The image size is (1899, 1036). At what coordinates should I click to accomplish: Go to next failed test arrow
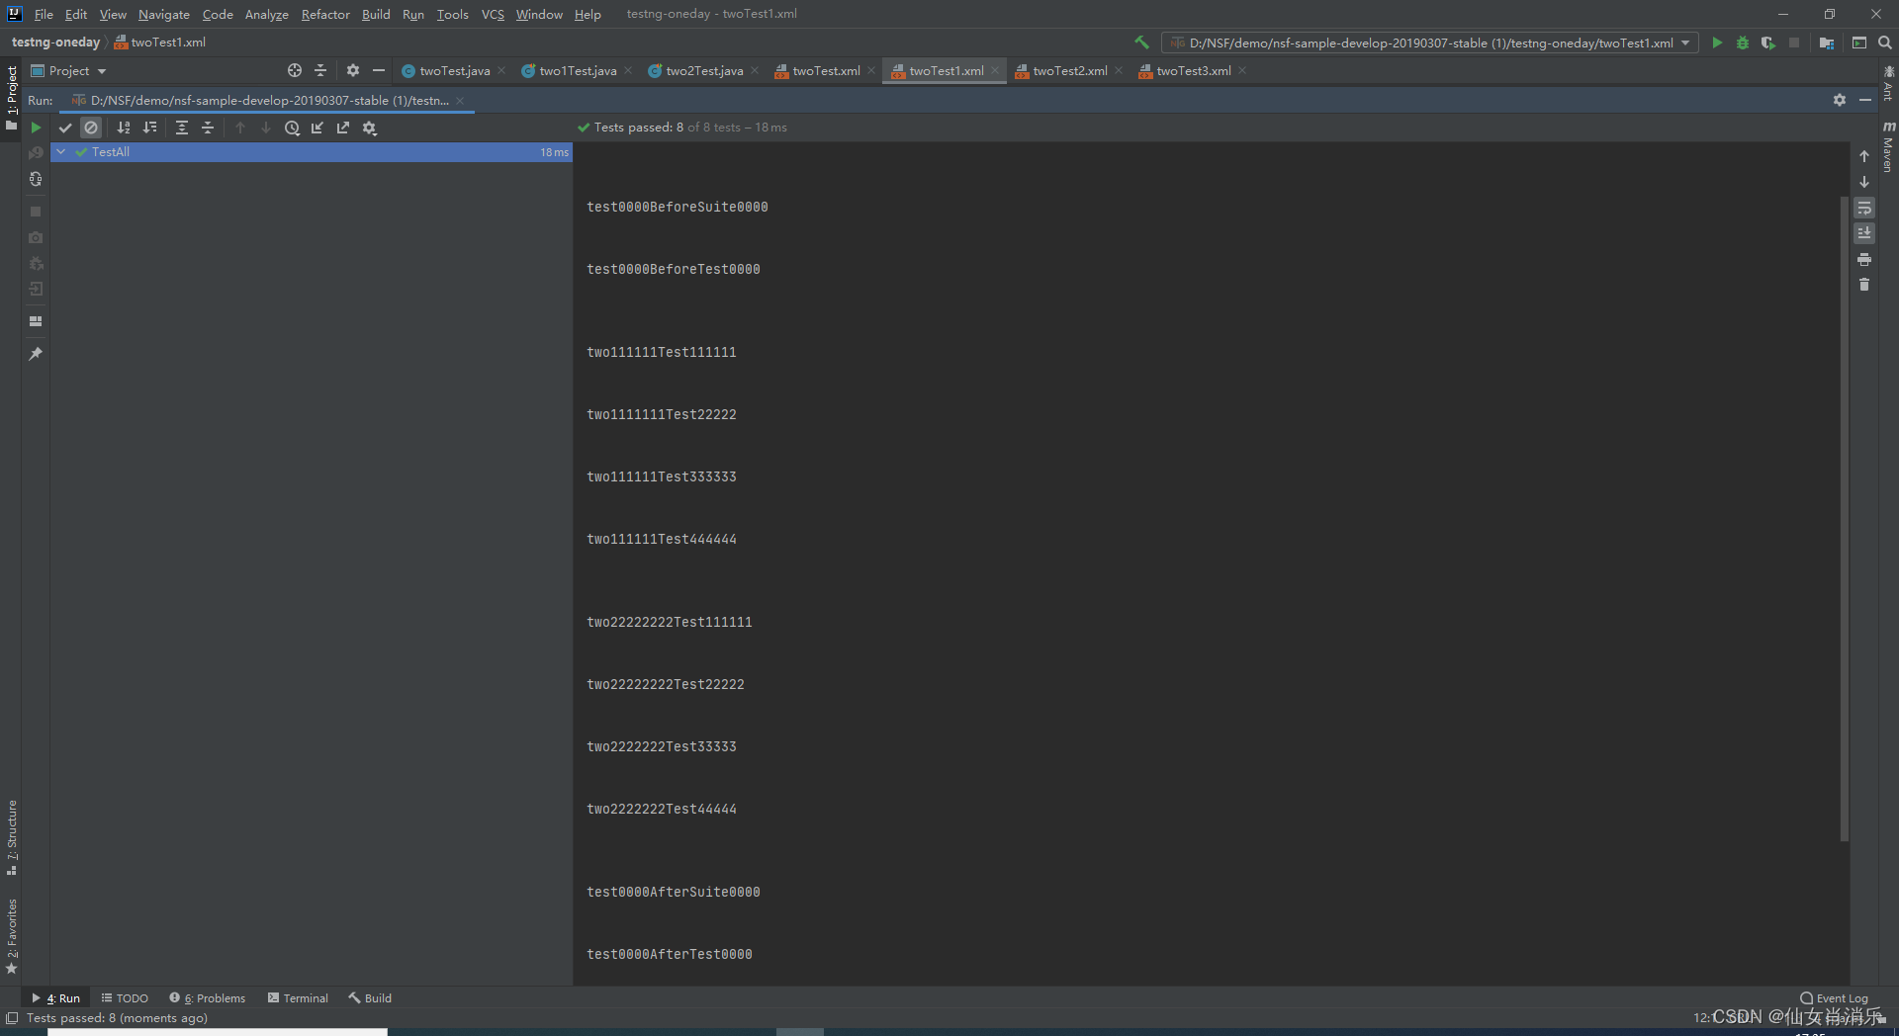pyautogui.click(x=266, y=128)
